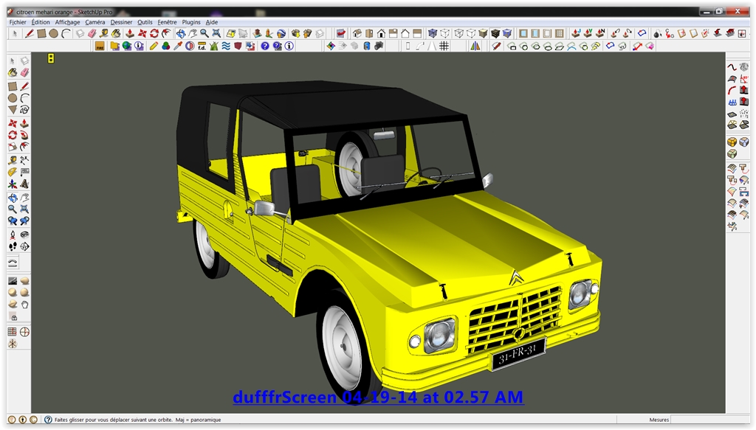Viewport: 756px width, 430px height.
Task: Open the Aide menu
Action: pos(212,22)
